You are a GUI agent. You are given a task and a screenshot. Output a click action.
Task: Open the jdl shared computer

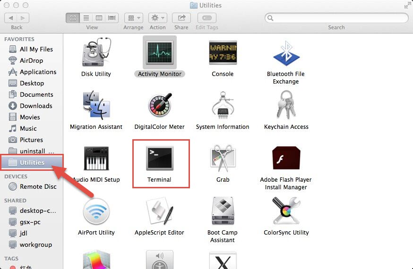32,233
